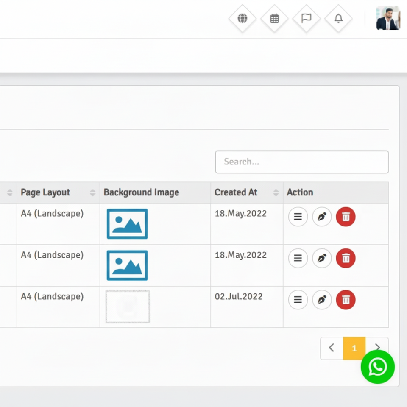Delete the 02.Jul.2022 row
This screenshot has width=407, height=407.
pos(346,300)
